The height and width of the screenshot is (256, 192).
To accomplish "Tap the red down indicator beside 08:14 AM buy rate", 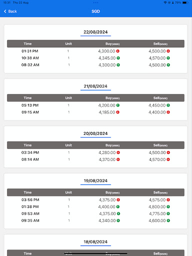I will 118,159.
